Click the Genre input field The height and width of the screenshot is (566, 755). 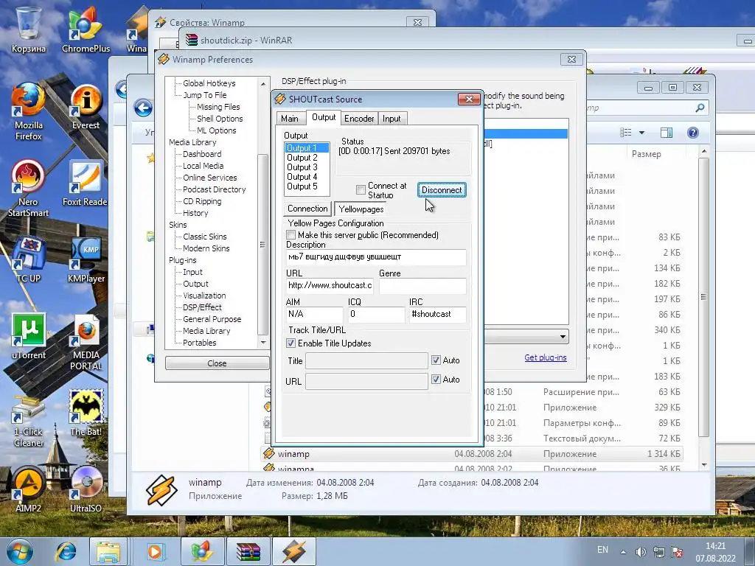point(422,285)
